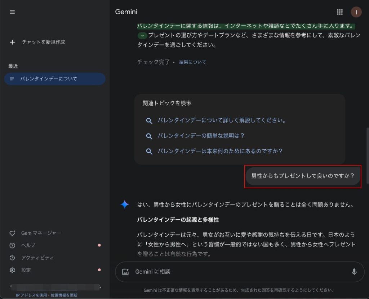Click the 設定 gear icon

(x=12, y=270)
